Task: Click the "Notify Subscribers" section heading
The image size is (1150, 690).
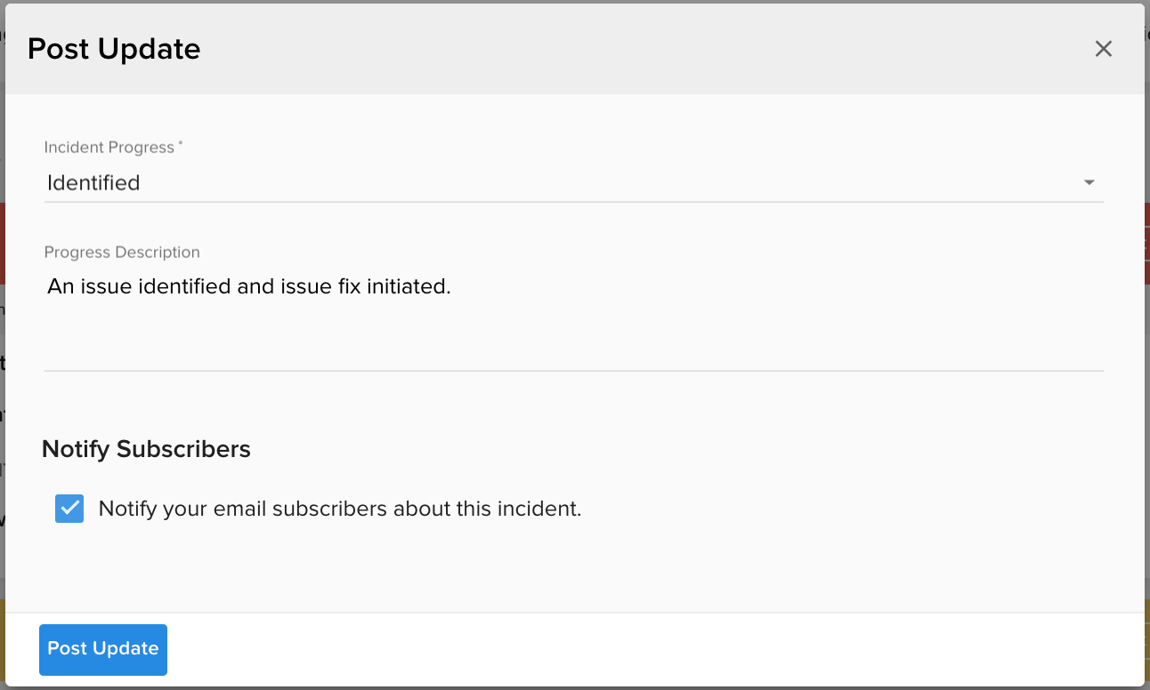Action: [x=146, y=449]
